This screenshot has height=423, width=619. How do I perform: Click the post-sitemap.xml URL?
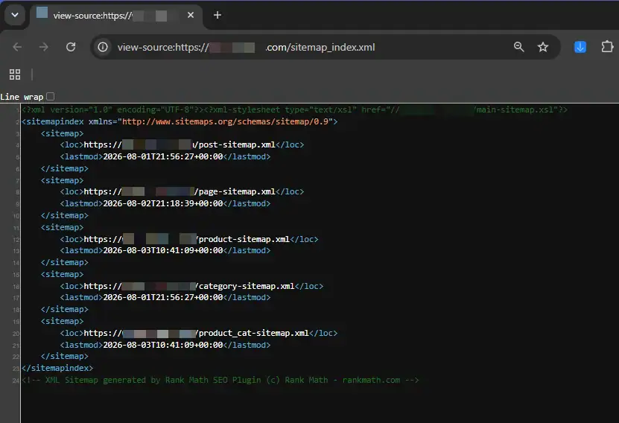click(180, 144)
